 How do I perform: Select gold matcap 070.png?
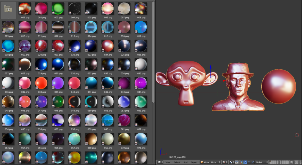(124, 139)
